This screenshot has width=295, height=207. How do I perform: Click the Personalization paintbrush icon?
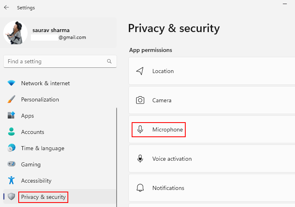(11, 99)
